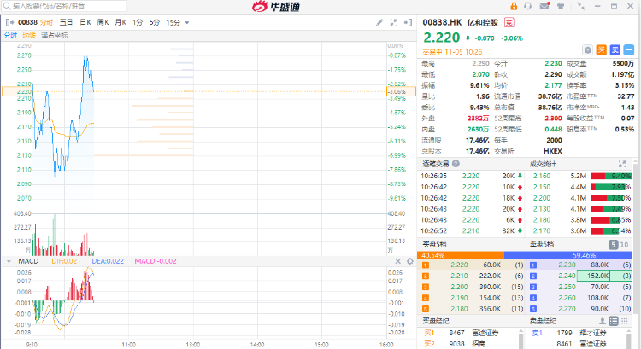Switch to 日K daily chart tab

pyautogui.click(x=85, y=21)
